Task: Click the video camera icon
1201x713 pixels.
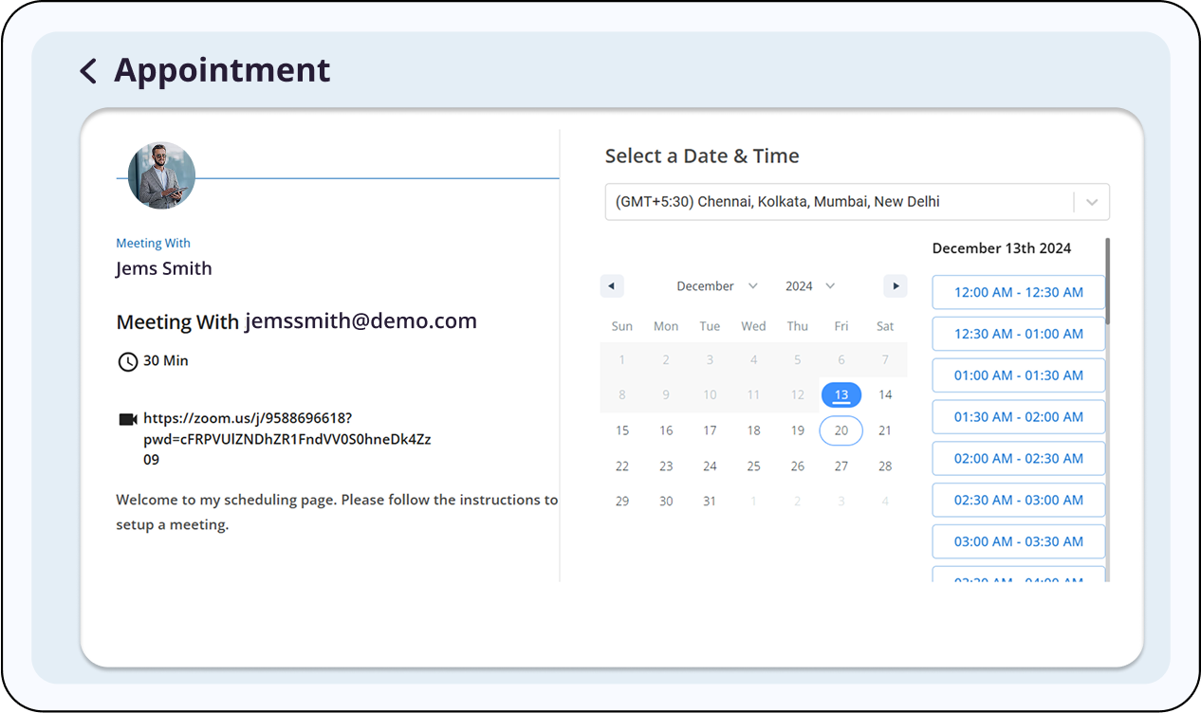Action: (128, 419)
